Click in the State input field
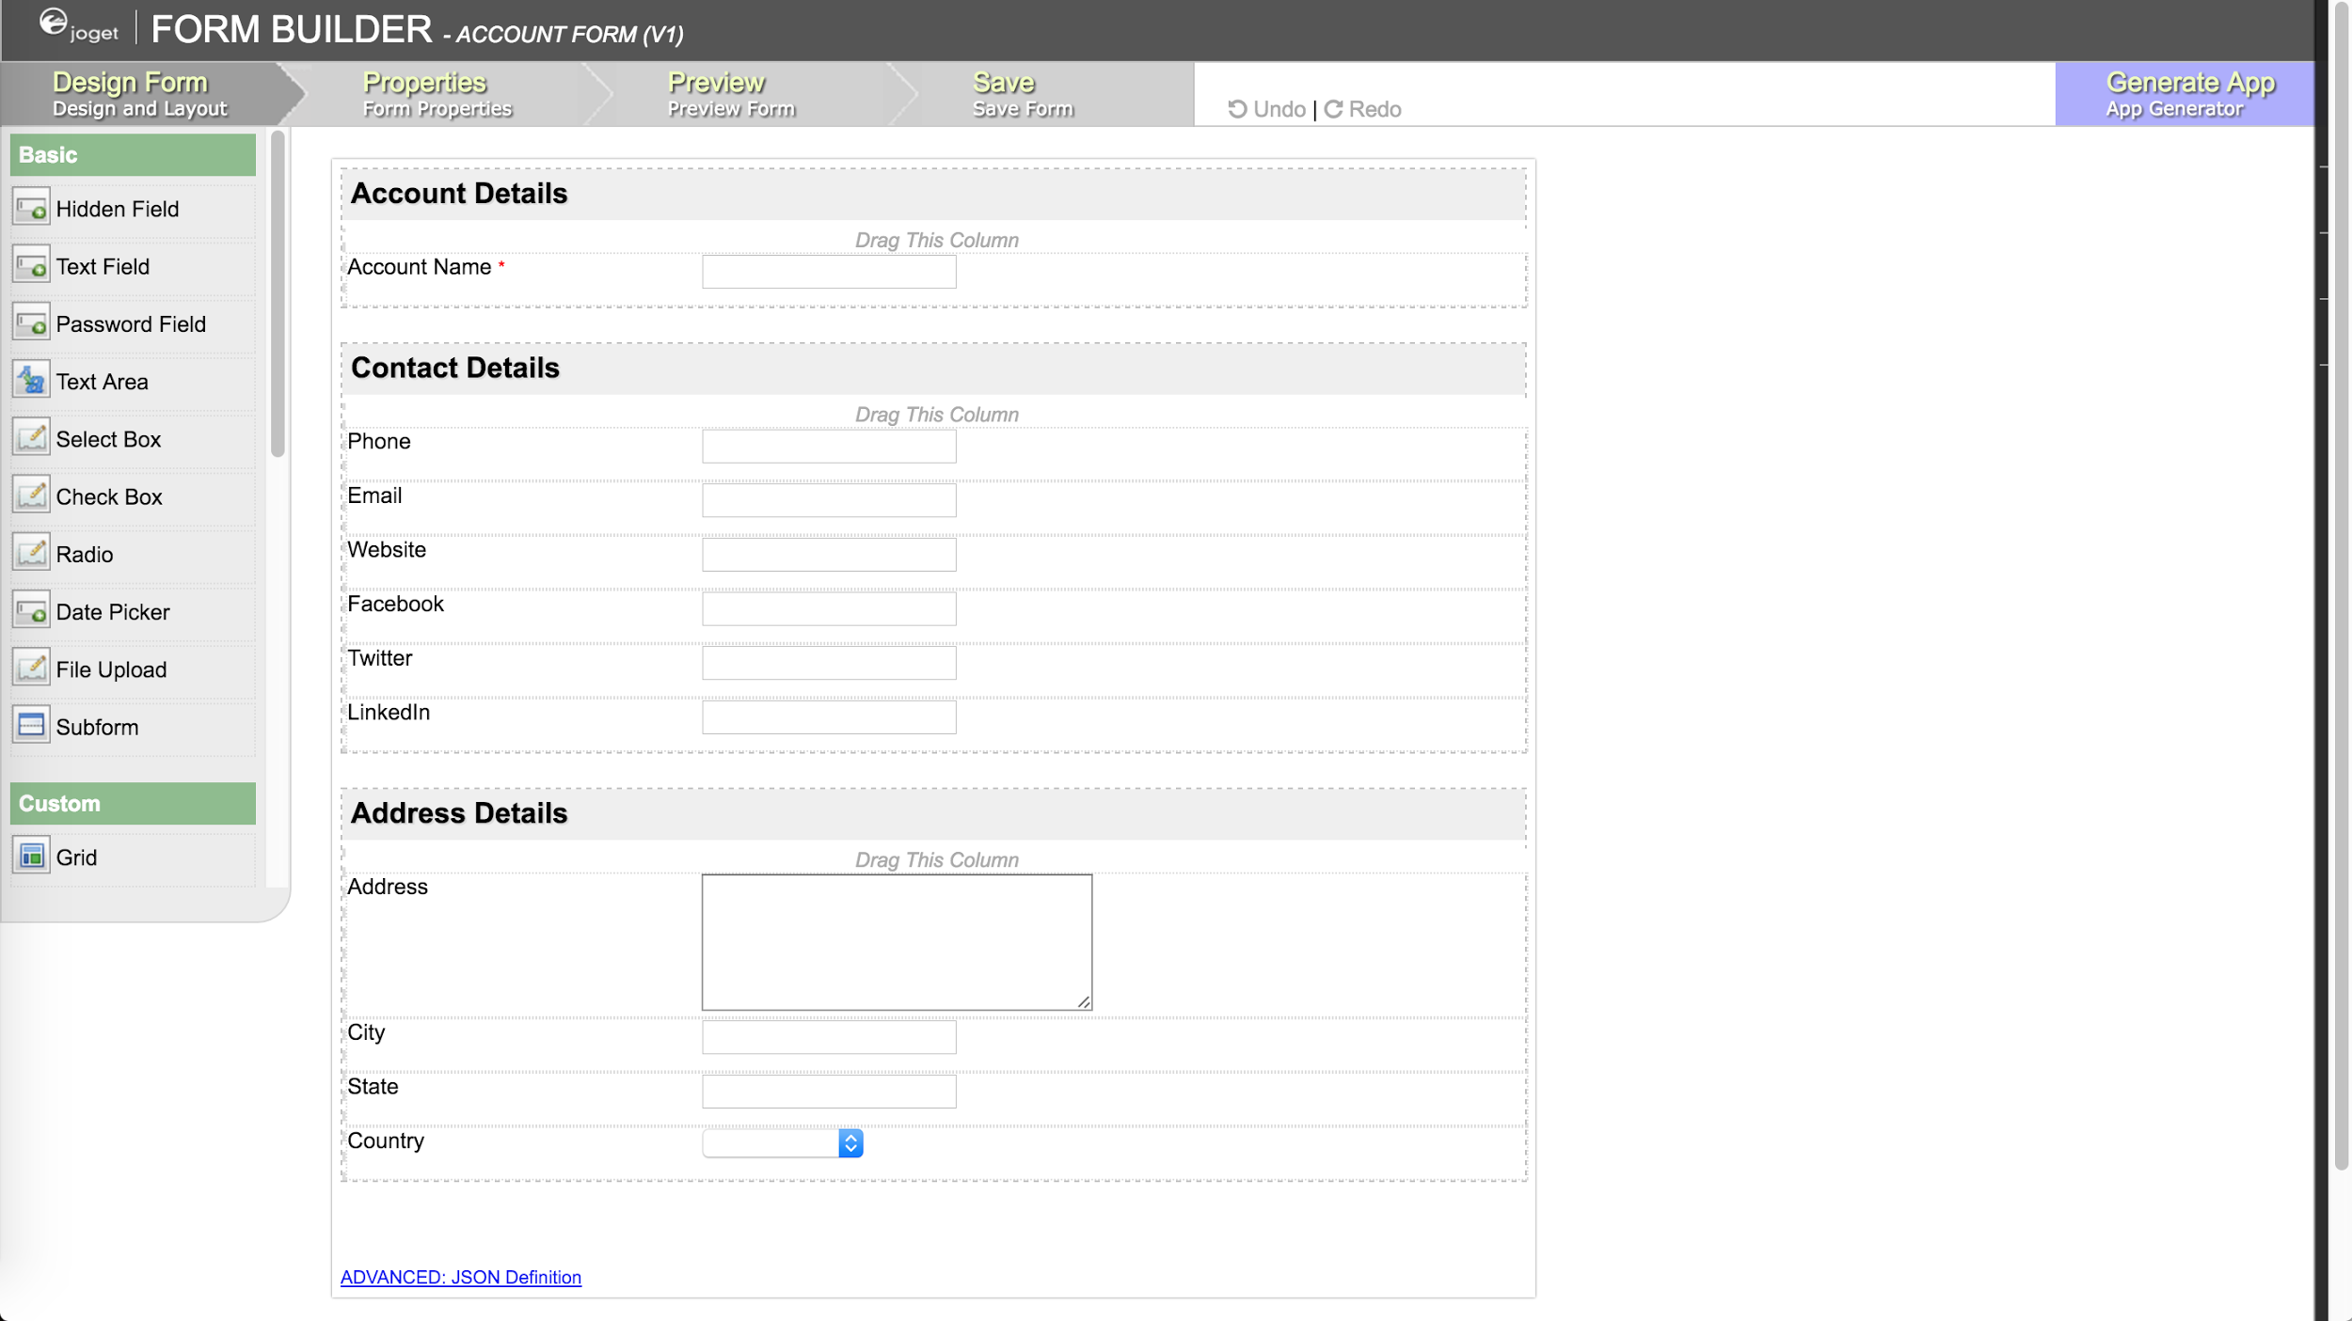This screenshot has height=1321, width=2352. (829, 1092)
